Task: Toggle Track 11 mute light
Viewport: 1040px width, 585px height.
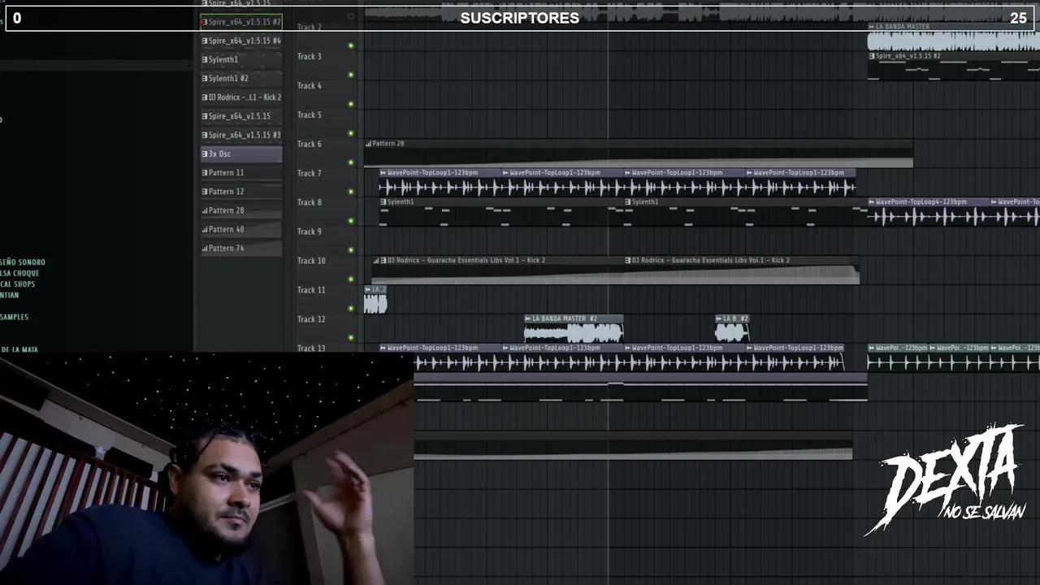Action: pyautogui.click(x=351, y=309)
